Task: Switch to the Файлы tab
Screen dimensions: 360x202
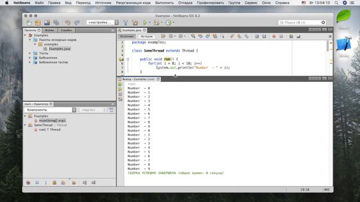Action: 49,30
